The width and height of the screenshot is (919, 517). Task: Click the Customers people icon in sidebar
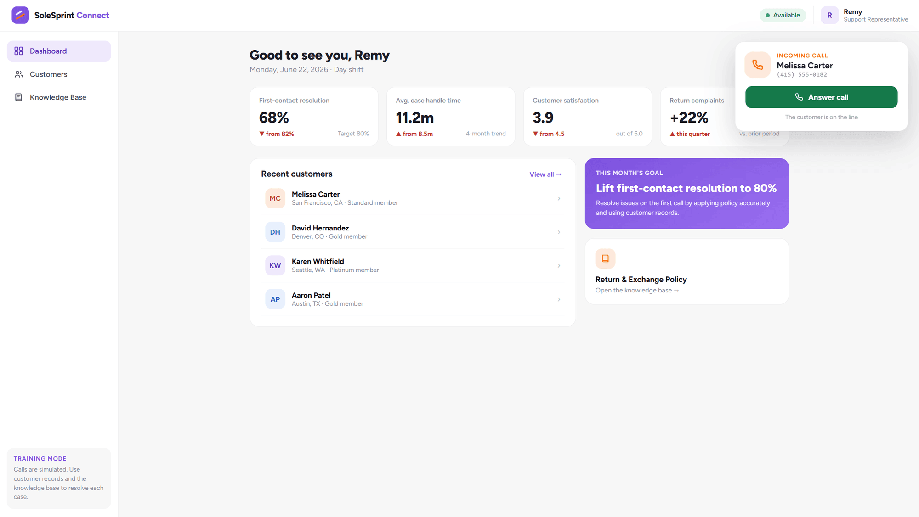(19, 74)
